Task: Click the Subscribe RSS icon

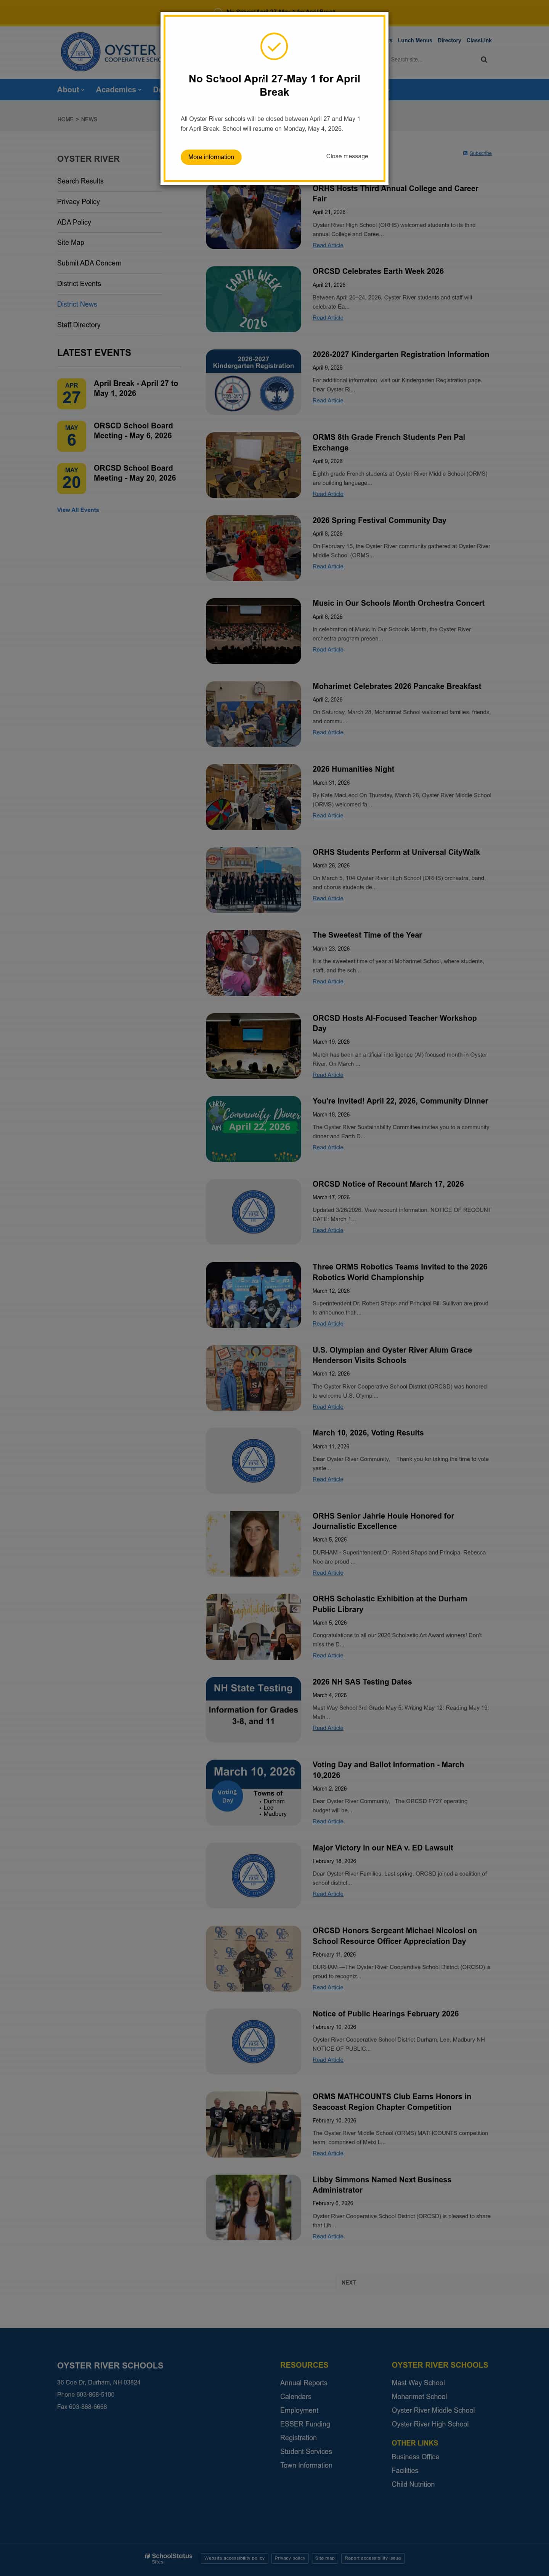Action: click(466, 153)
